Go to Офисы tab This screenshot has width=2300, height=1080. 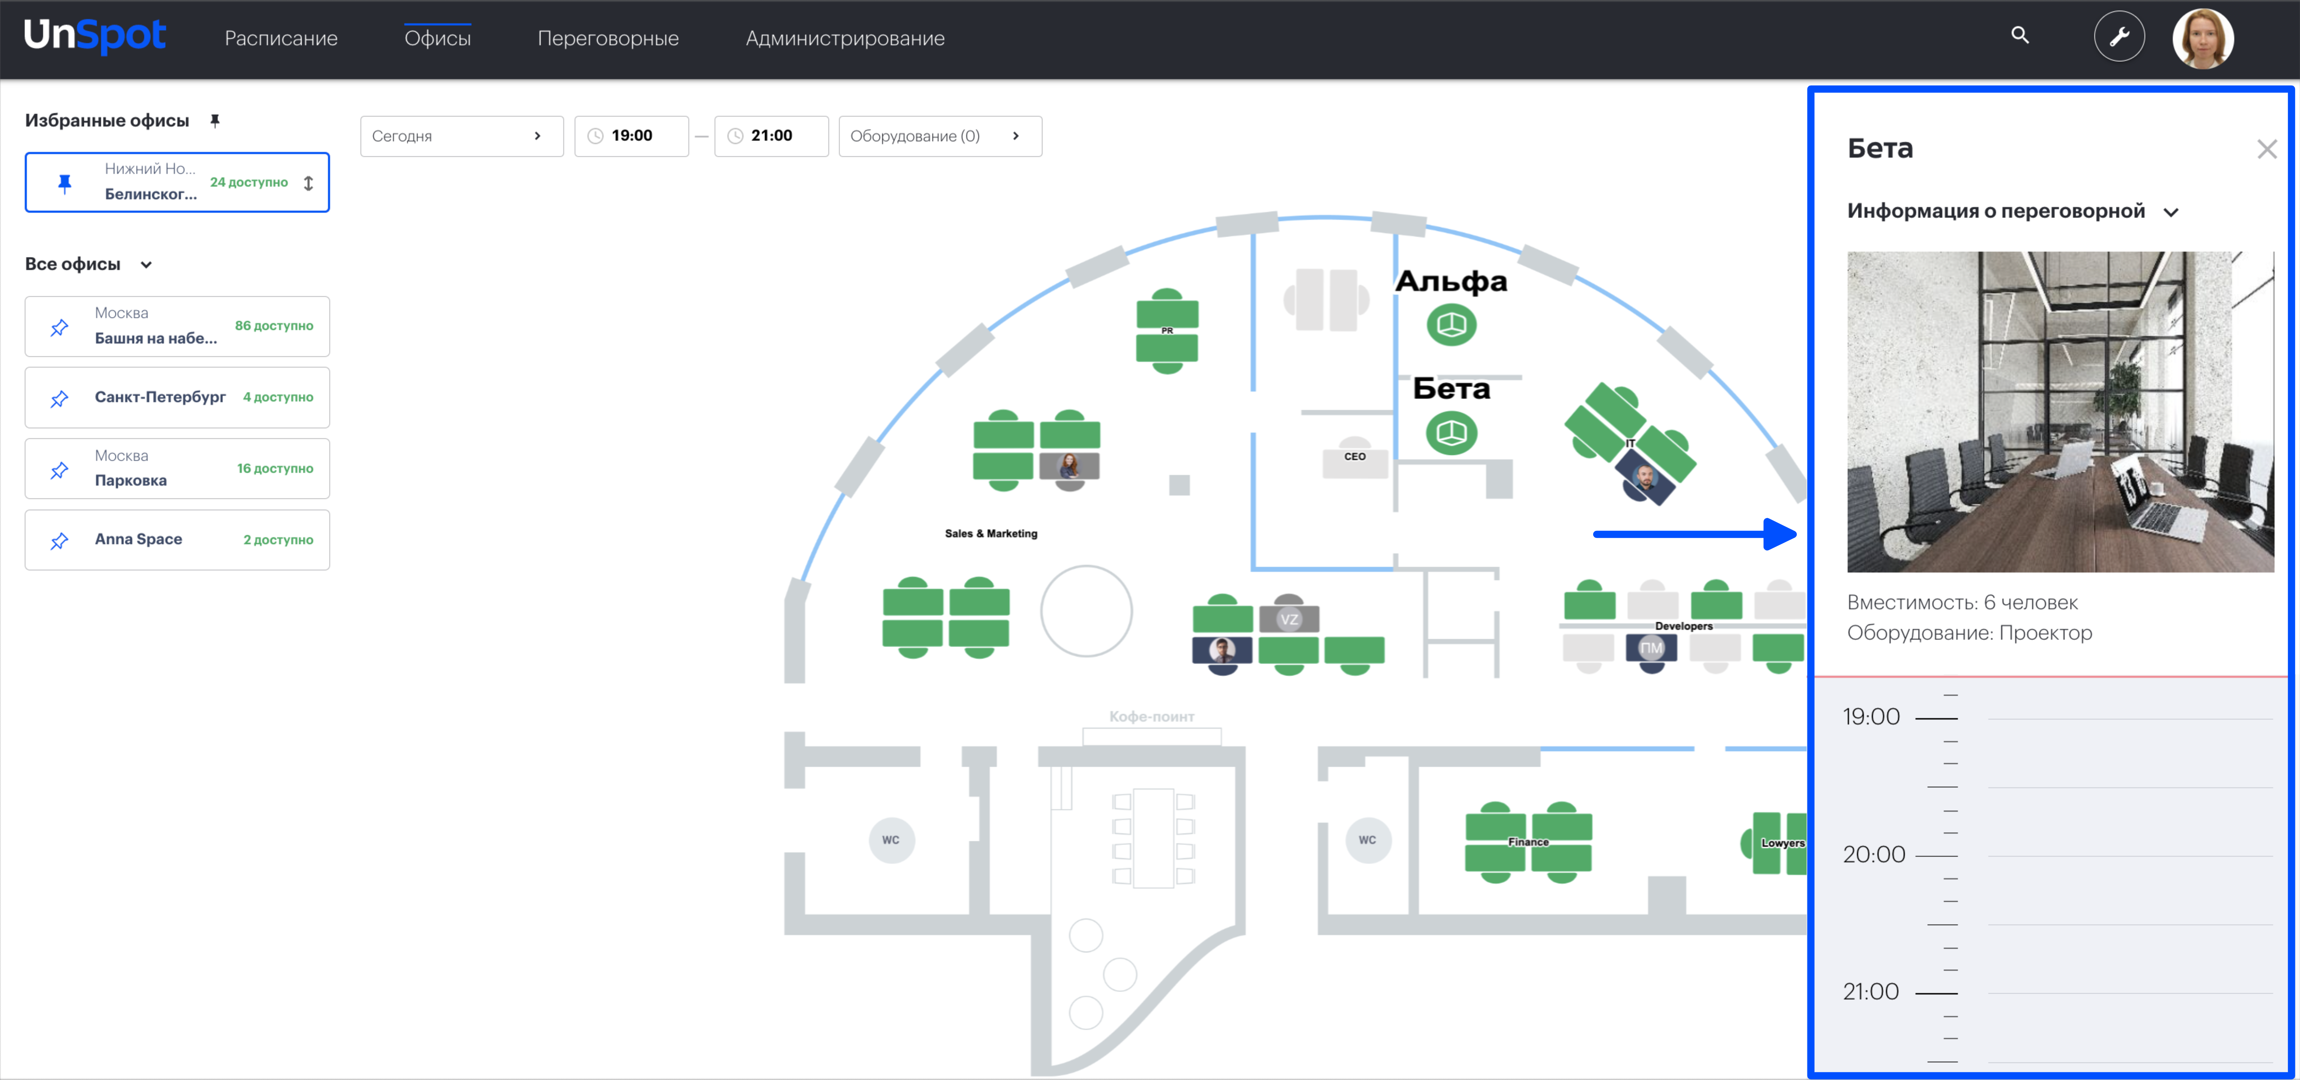point(438,39)
